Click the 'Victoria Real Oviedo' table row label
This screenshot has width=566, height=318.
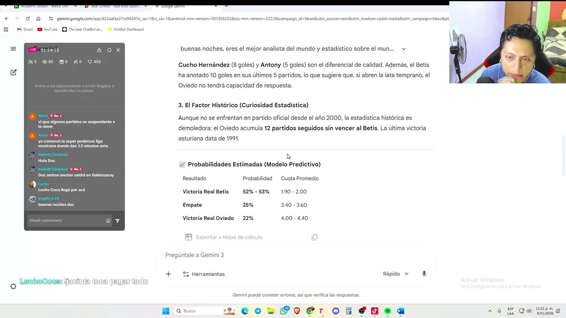(x=208, y=218)
